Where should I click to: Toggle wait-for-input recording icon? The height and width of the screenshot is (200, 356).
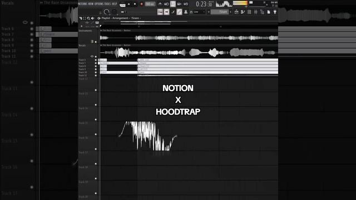click(x=166, y=4)
